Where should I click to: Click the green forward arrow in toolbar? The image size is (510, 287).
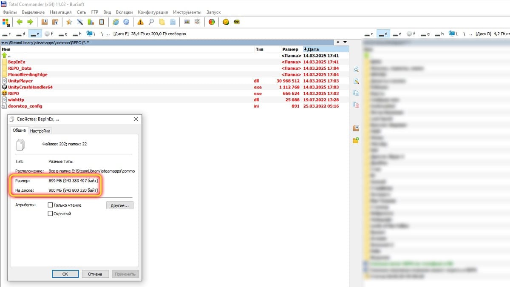[30, 22]
